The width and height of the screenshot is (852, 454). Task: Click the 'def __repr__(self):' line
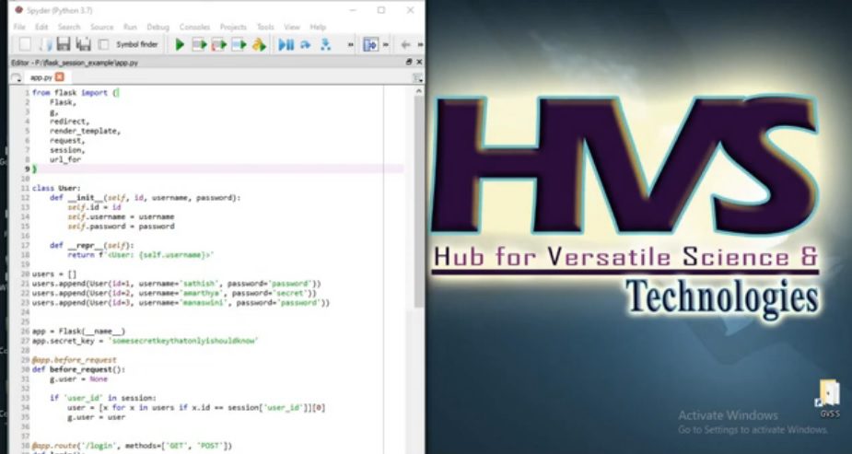(92, 246)
